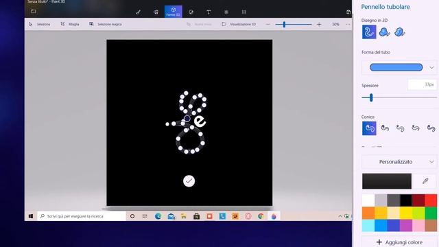This screenshot has height=247, width=439.
Task: Pick the white color swatch
Action: click(368, 200)
